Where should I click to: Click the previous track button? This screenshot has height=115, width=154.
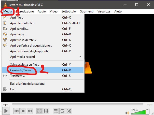pos(17,111)
